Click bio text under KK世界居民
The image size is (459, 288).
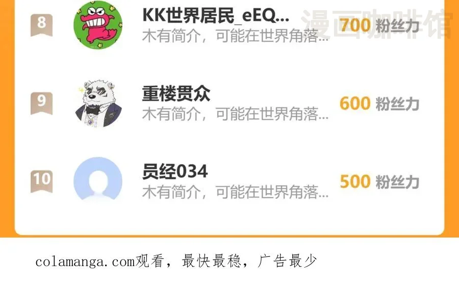[235, 36]
